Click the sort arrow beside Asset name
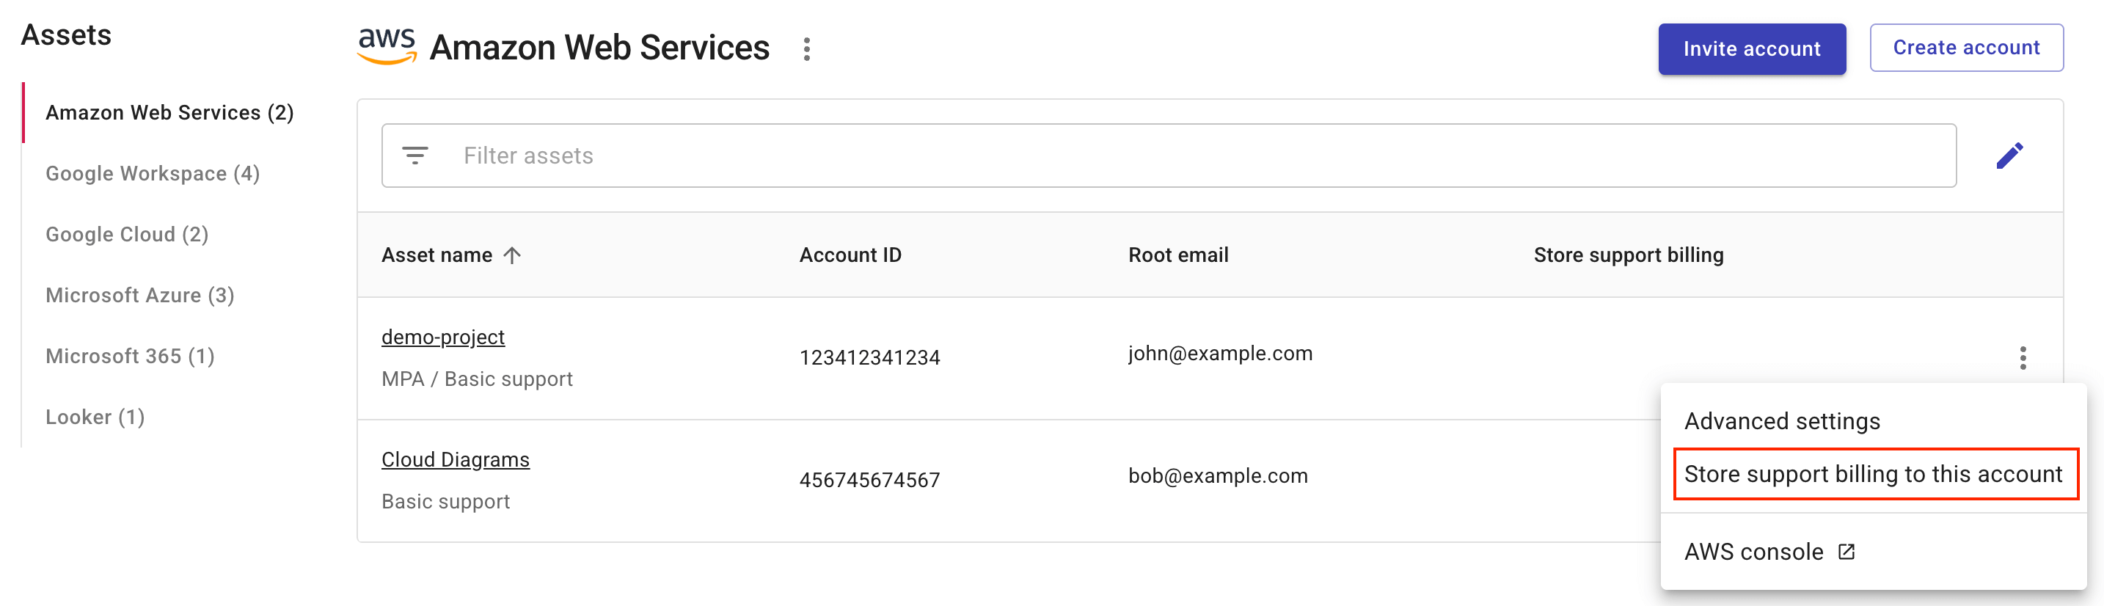 (512, 255)
